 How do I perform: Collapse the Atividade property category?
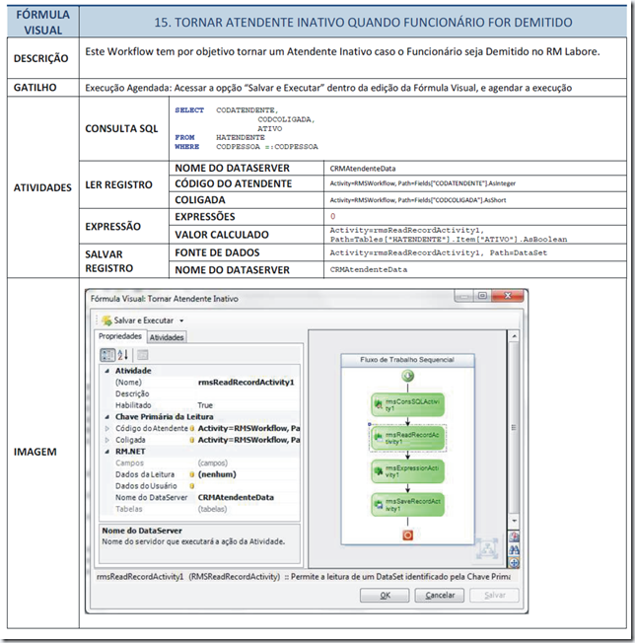point(107,371)
